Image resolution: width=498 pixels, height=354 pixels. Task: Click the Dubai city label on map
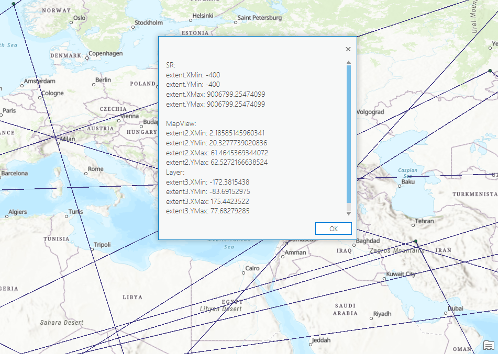[456, 309]
